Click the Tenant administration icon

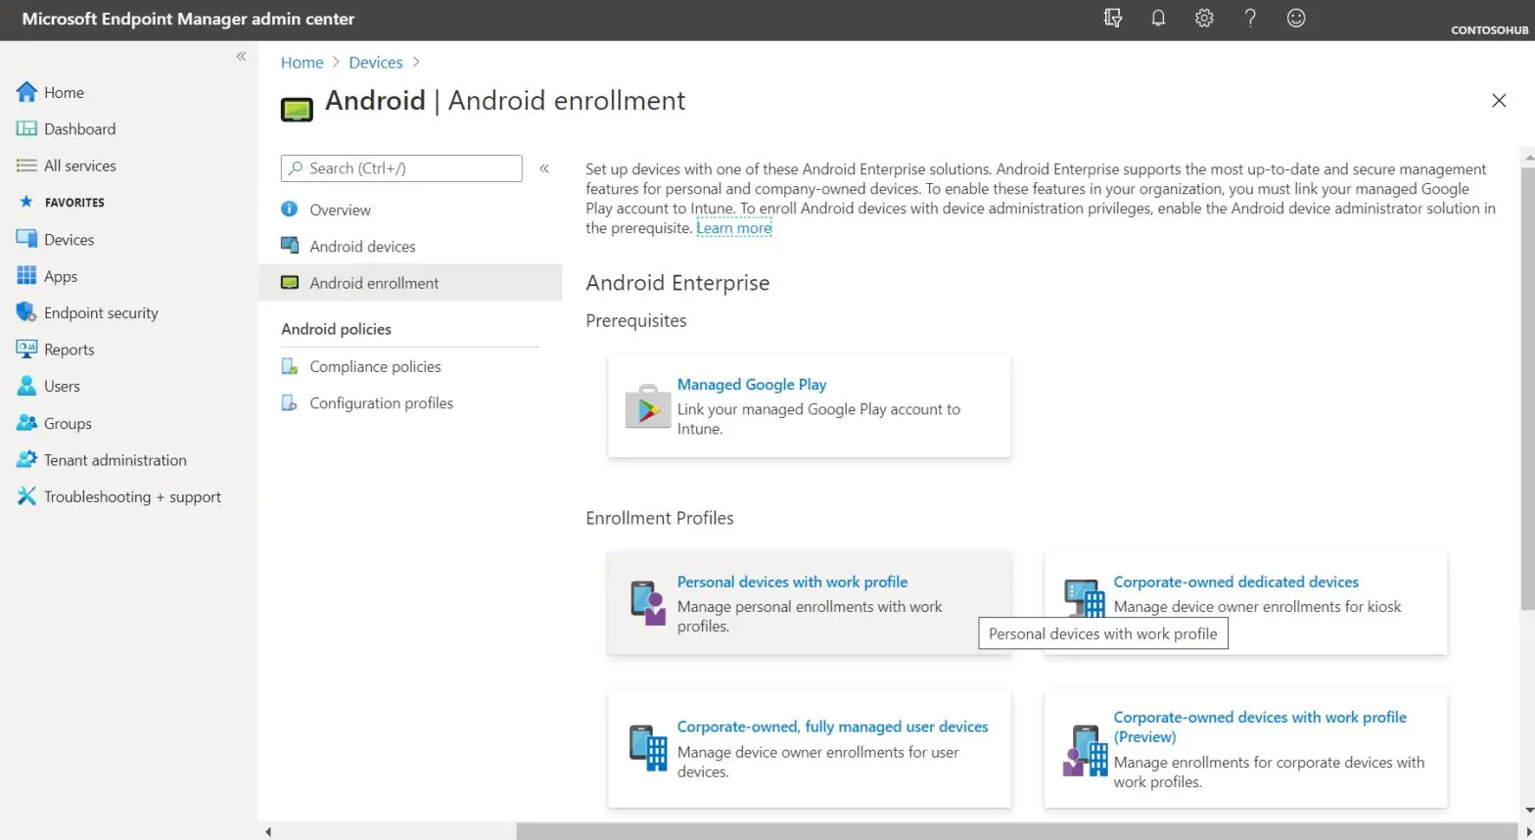(26, 459)
